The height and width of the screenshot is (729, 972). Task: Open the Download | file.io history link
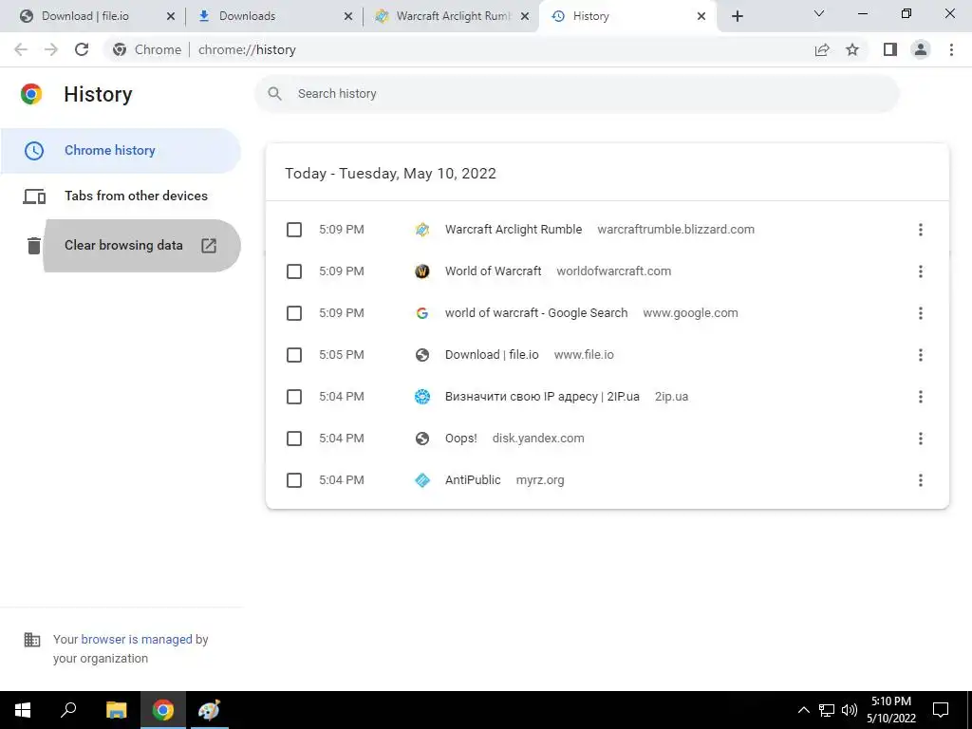[x=492, y=355]
